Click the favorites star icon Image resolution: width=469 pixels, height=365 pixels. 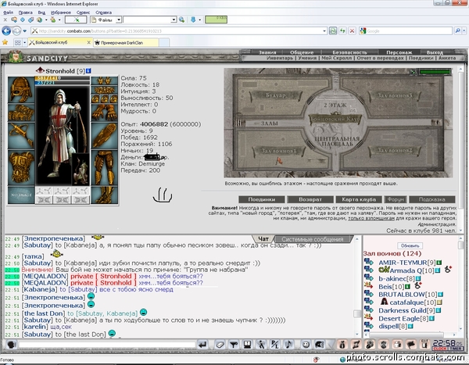click(5, 42)
